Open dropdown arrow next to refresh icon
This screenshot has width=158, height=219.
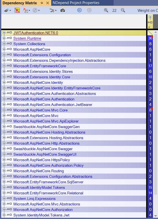(39, 11)
